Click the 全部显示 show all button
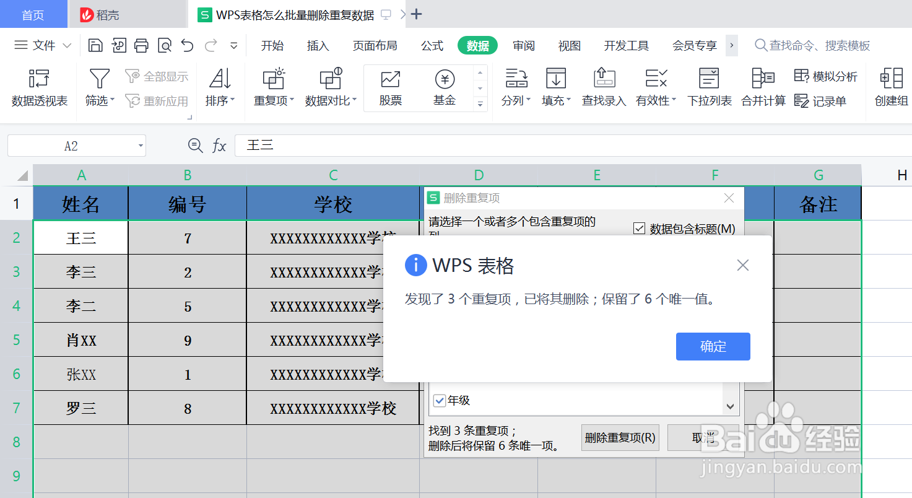This screenshot has width=912, height=498. [x=157, y=77]
